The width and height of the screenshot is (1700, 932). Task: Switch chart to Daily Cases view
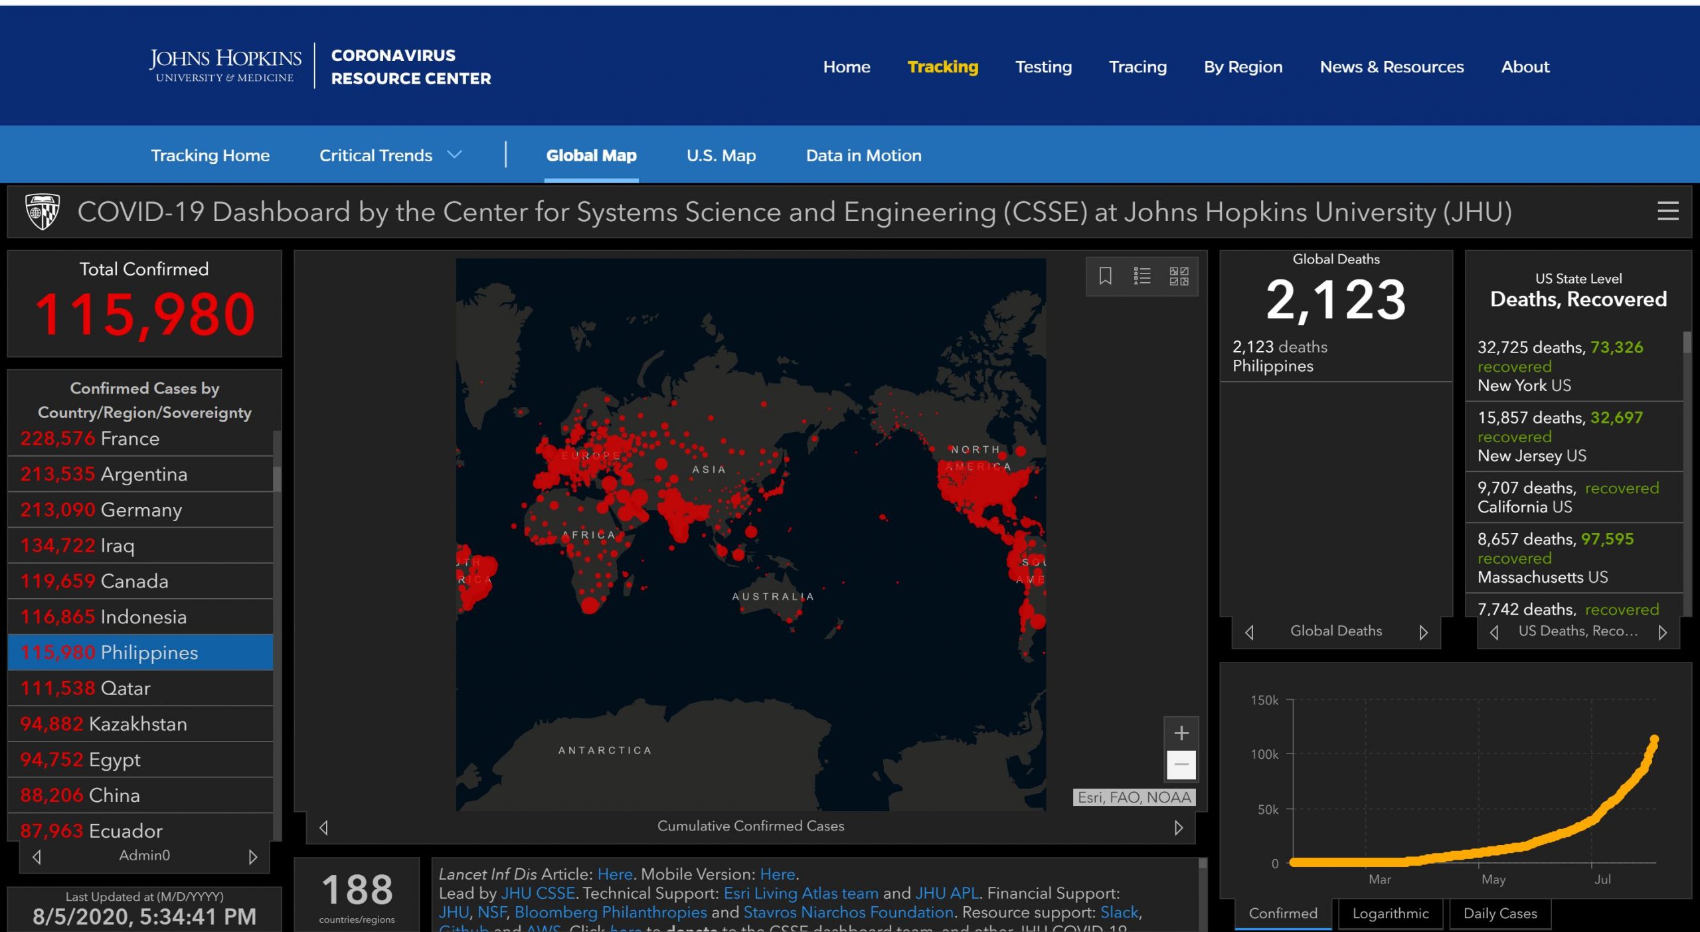coord(1499,913)
